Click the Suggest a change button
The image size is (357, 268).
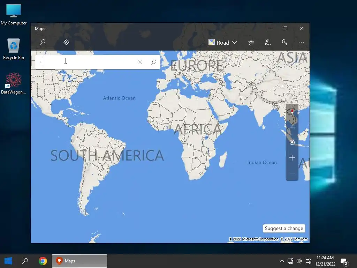pyautogui.click(x=284, y=228)
